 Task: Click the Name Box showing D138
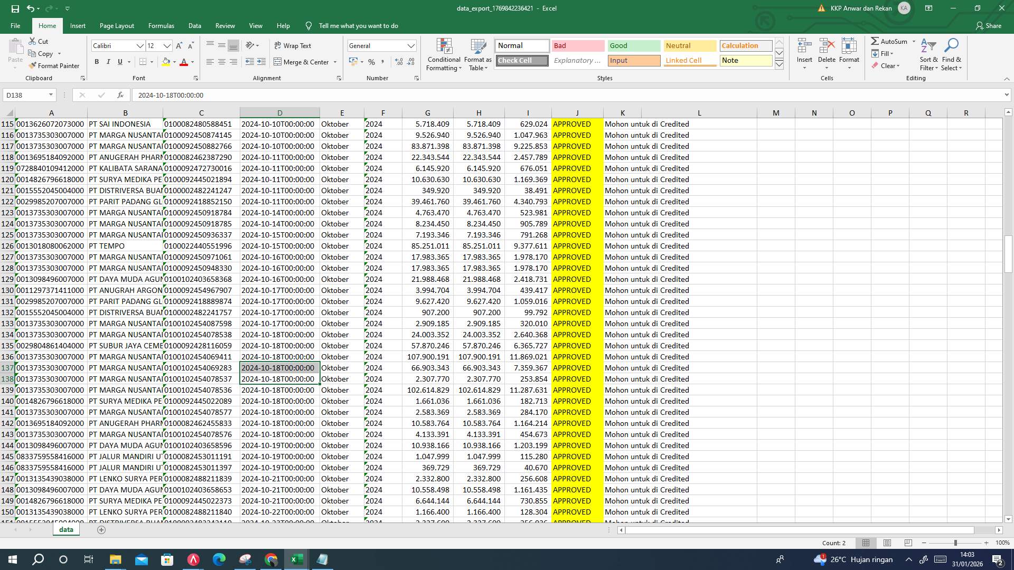pyautogui.click(x=25, y=95)
